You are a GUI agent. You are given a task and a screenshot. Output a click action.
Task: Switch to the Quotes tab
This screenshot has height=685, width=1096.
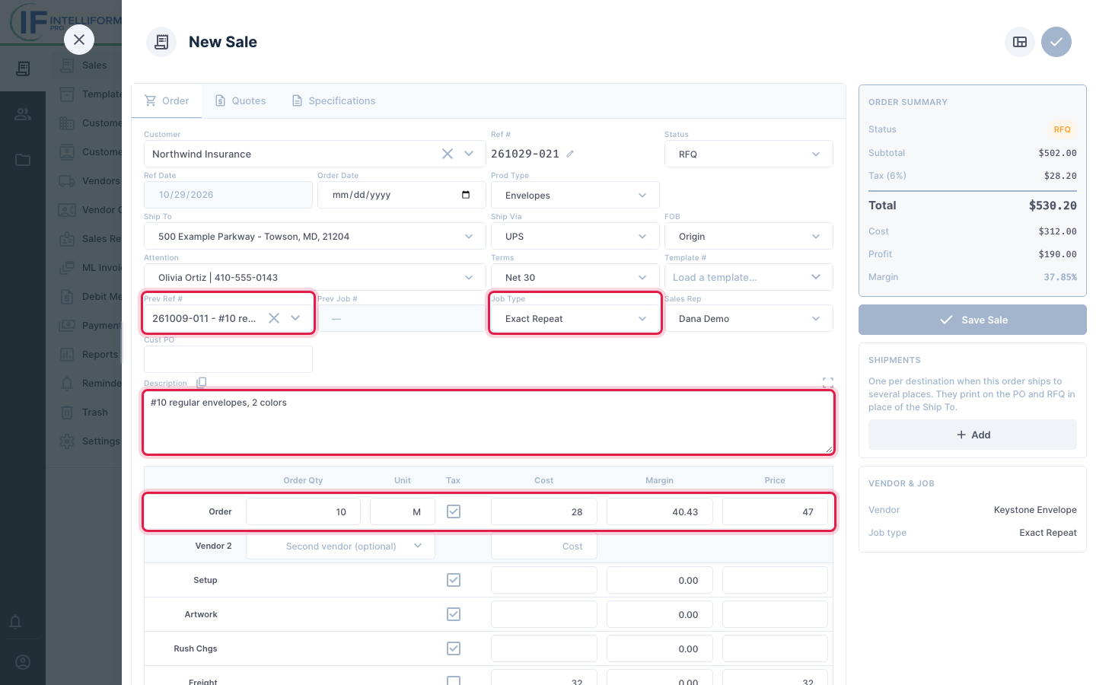(x=241, y=100)
